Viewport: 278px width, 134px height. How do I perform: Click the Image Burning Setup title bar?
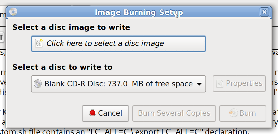(x=138, y=12)
